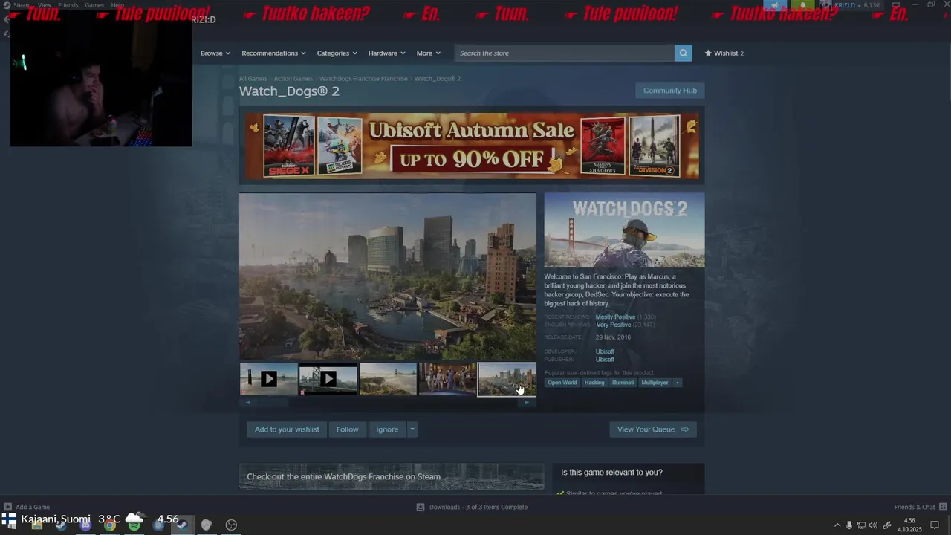Open Discord from taskbar
Viewport: 951px width, 535px height.
(x=85, y=525)
